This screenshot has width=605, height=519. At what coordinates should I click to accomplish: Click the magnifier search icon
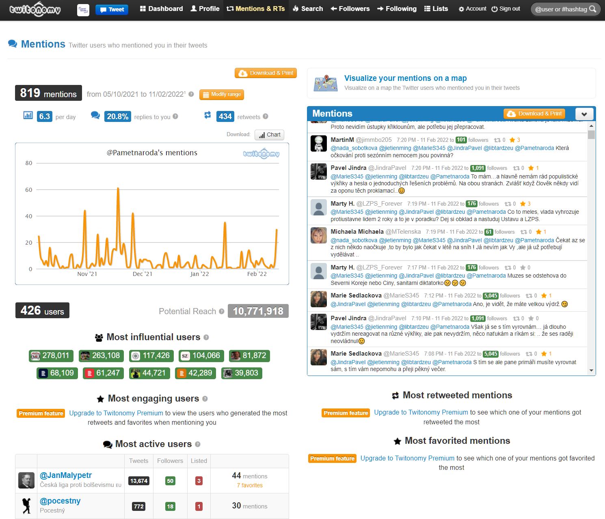click(x=593, y=9)
